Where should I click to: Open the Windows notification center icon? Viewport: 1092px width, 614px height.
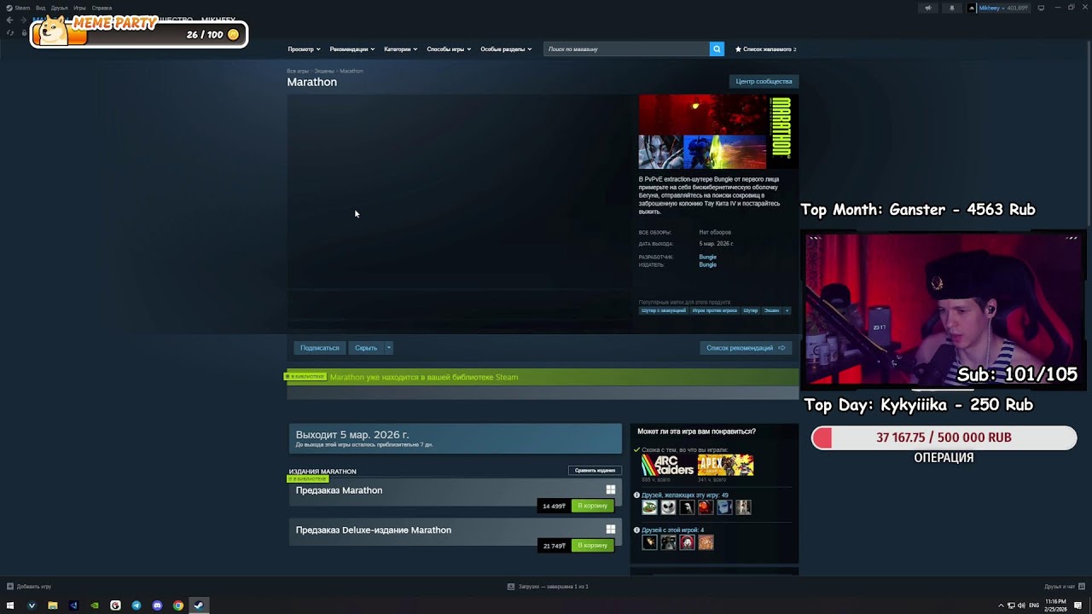click(x=1078, y=605)
